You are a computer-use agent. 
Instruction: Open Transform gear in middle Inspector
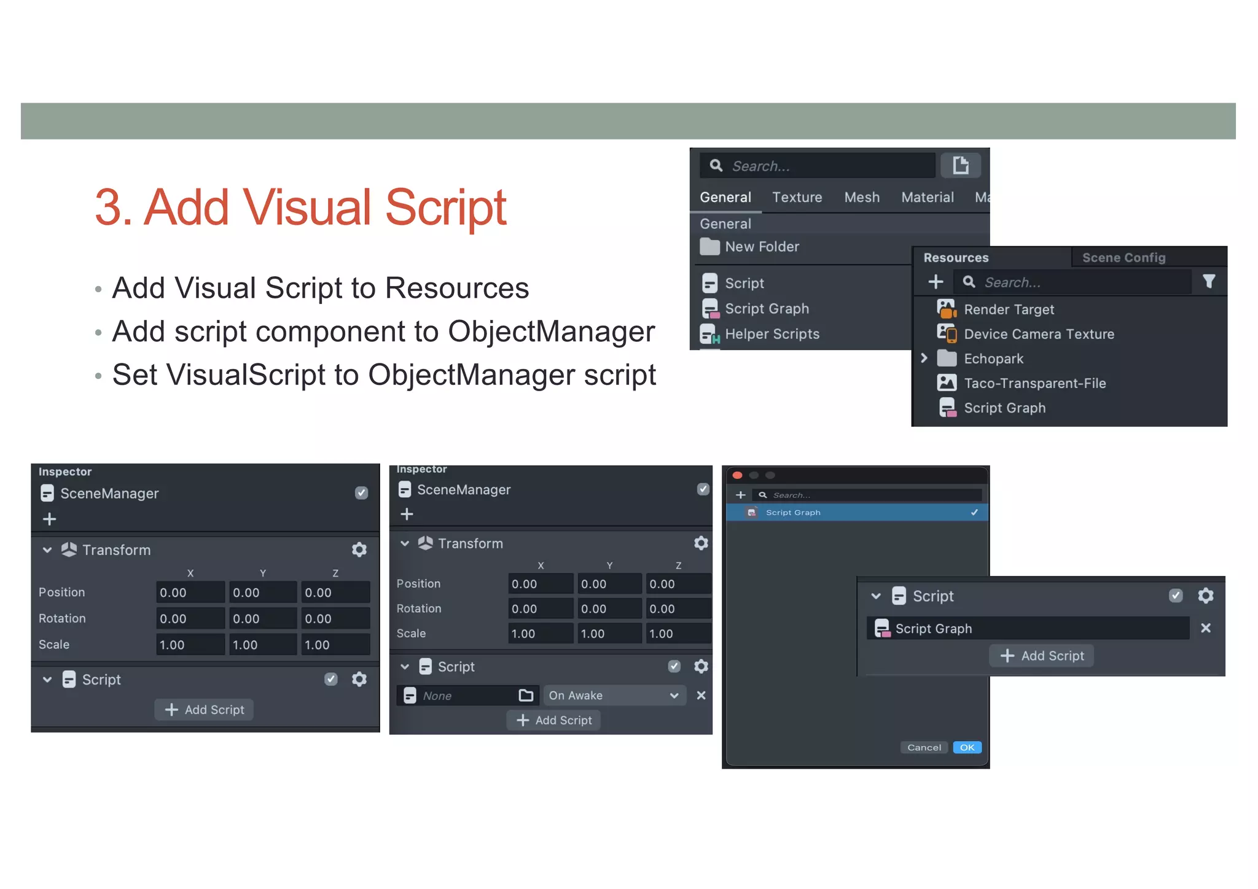[x=701, y=543]
